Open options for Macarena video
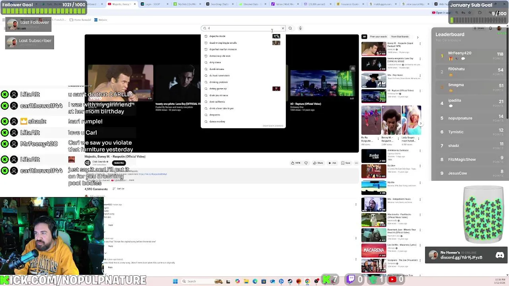Viewport: 509px width, 286px height. (x=420, y=245)
